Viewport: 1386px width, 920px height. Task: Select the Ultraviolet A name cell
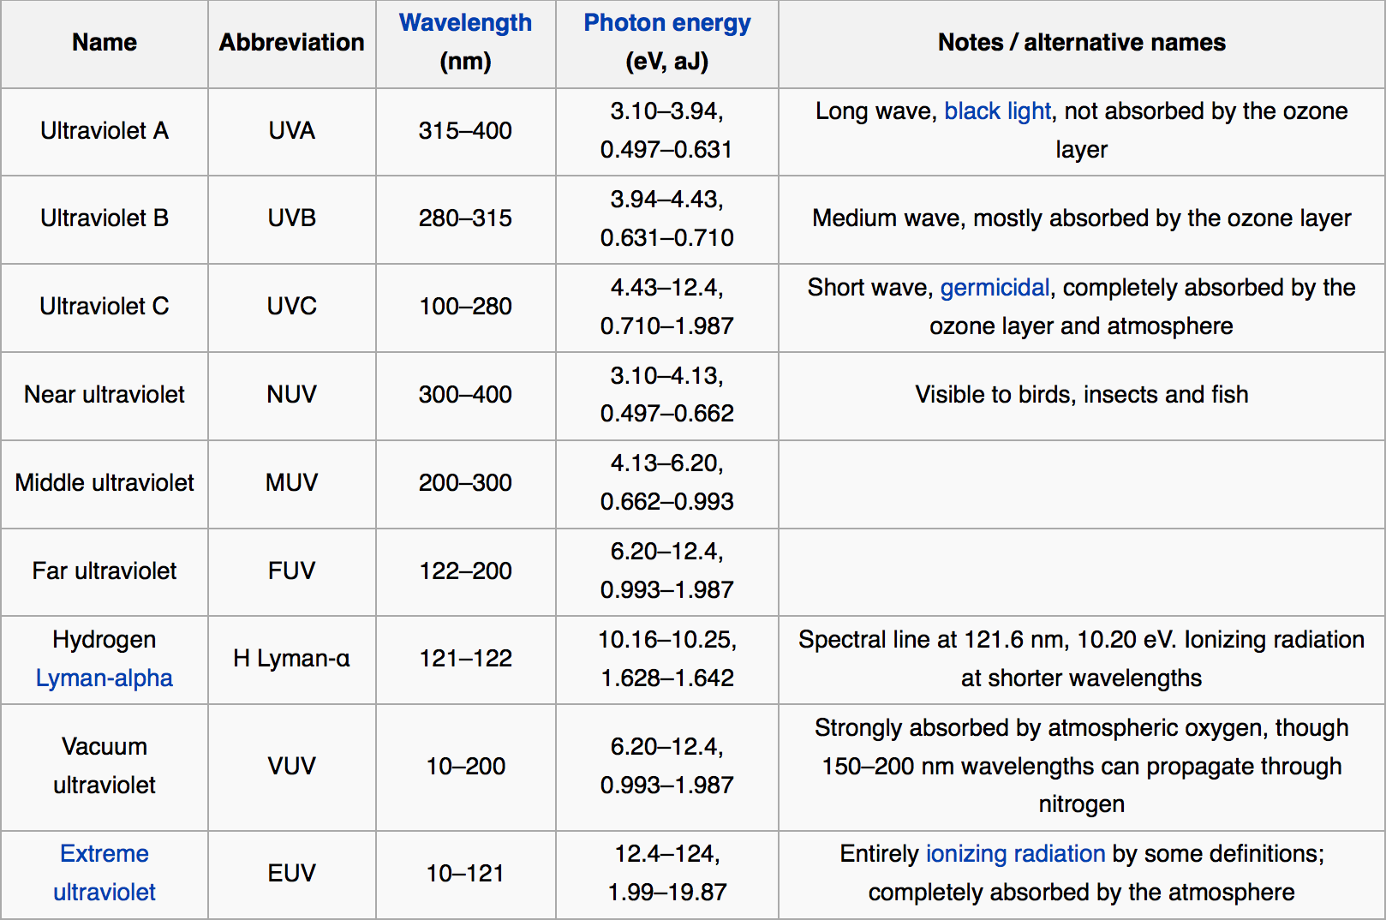(105, 132)
